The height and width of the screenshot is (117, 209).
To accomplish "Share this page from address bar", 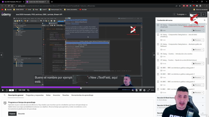I will click(176, 6).
